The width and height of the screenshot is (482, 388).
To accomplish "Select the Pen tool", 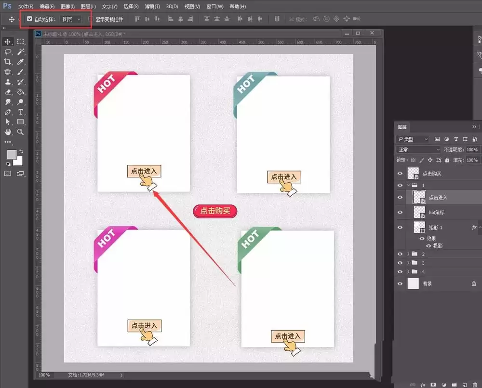I will (8, 112).
